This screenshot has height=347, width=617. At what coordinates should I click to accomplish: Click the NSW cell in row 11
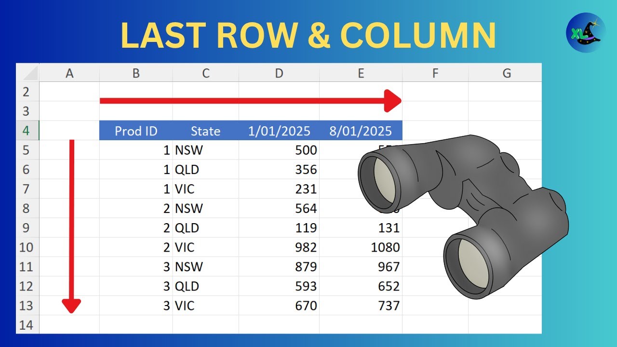pyautogui.click(x=206, y=267)
